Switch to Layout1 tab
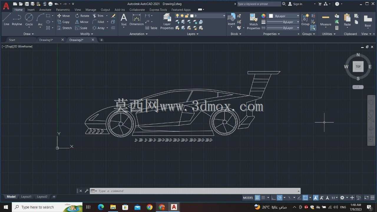Image resolution: width=377 pixels, height=212 pixels. point(26,197)
